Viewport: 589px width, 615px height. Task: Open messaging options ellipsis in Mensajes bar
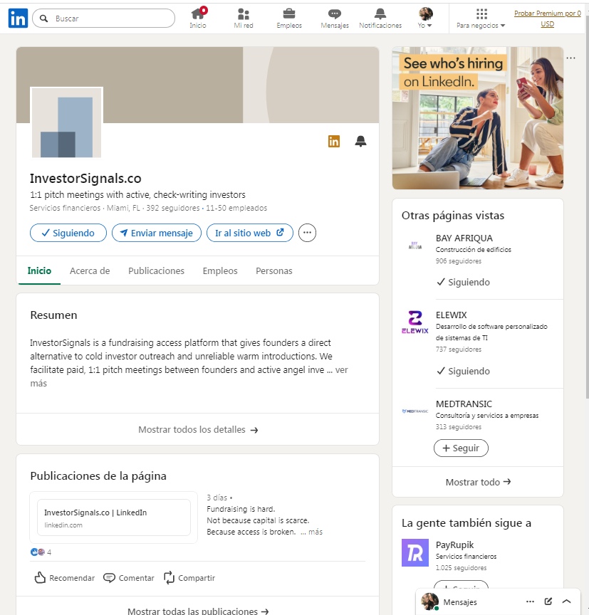pyautogui.click(x=530, y=601)
